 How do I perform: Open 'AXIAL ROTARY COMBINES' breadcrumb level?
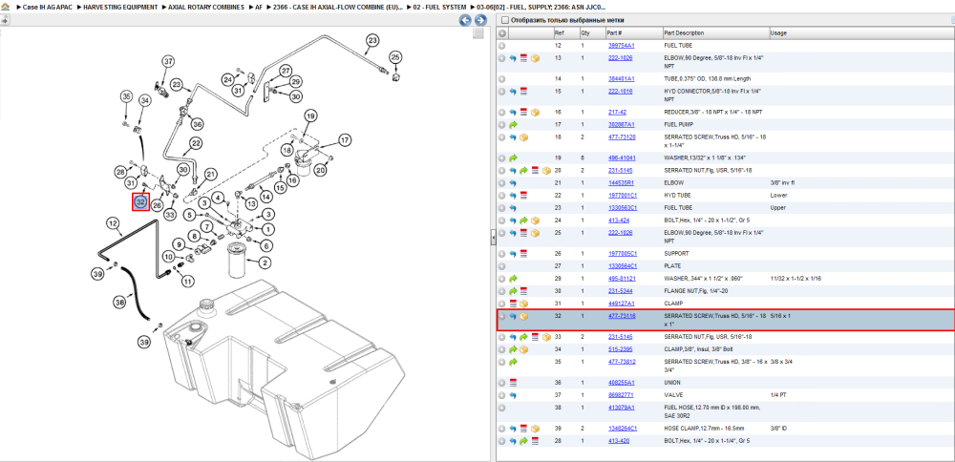click(x=206, y=8)
